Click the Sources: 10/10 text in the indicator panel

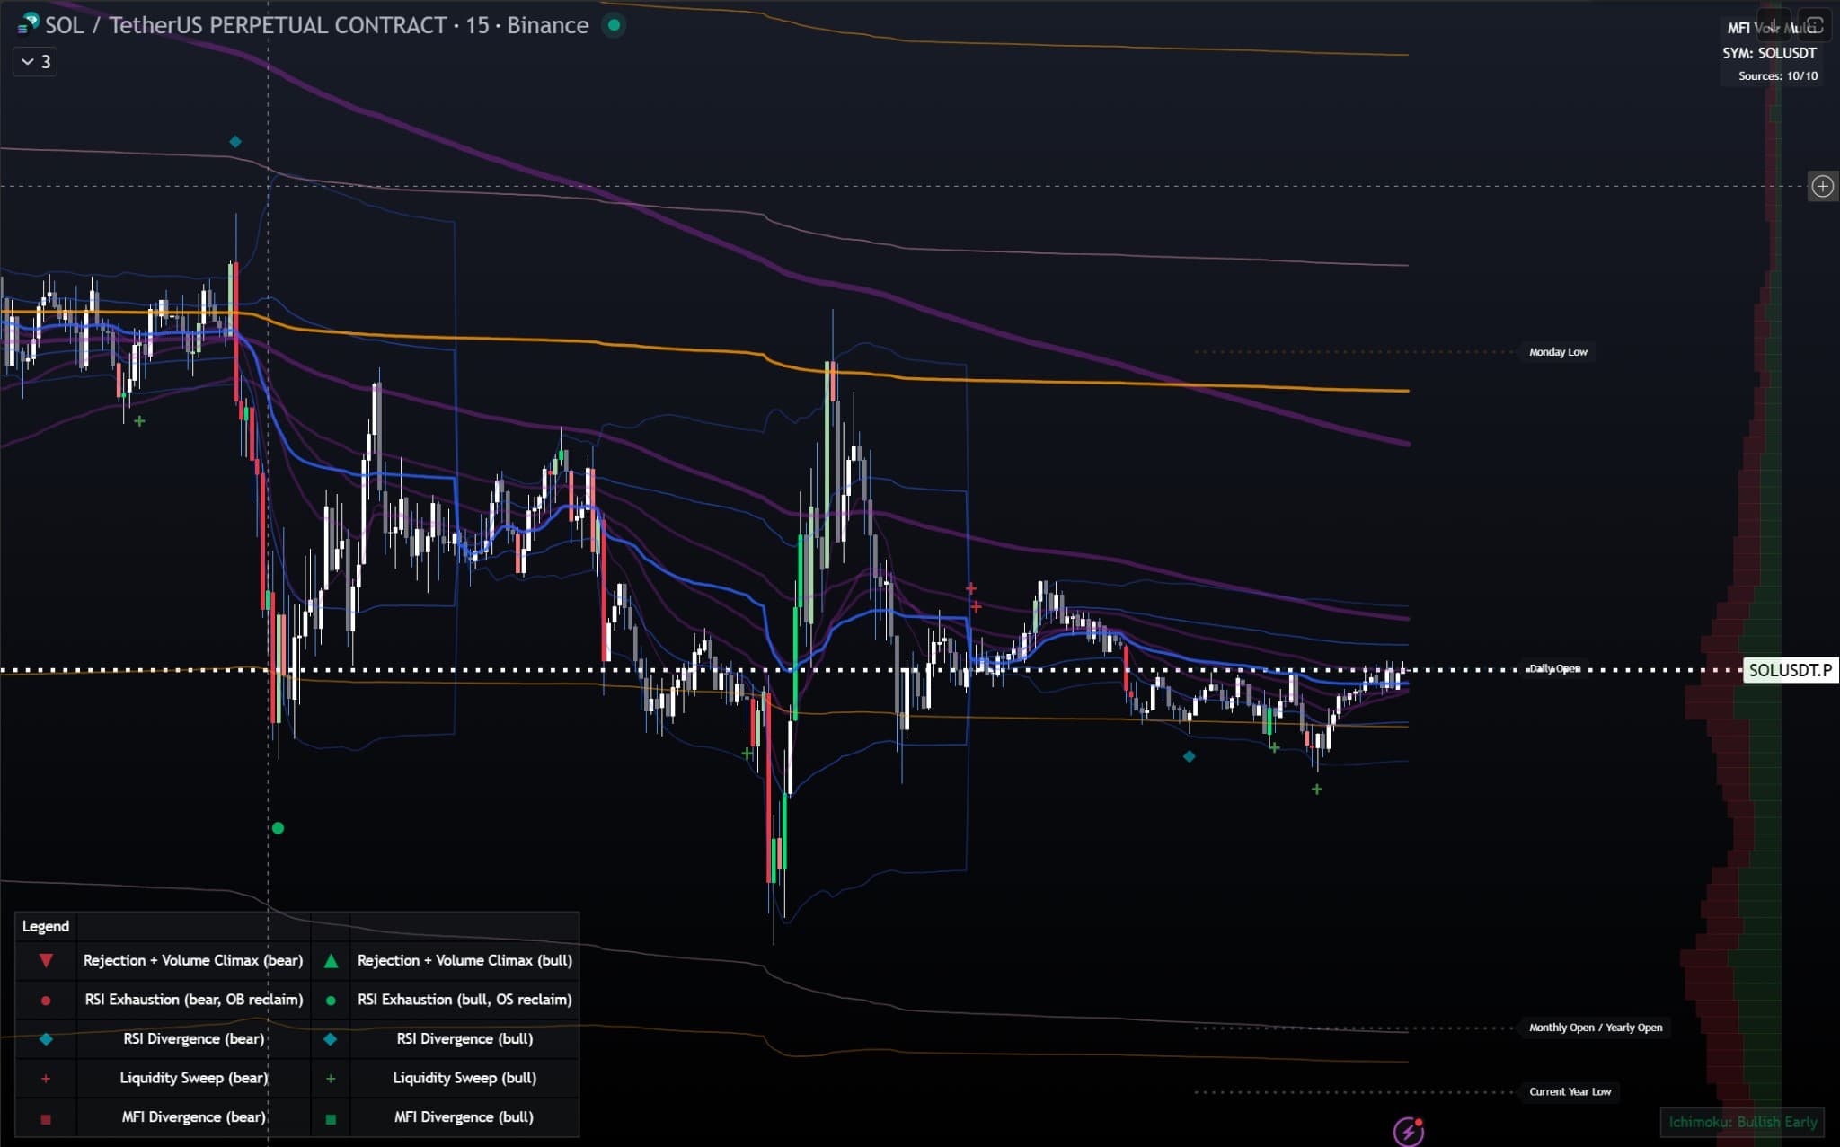[x=1777, y=76]
